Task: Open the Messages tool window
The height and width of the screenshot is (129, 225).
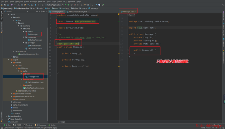Action: coord(40,125)
